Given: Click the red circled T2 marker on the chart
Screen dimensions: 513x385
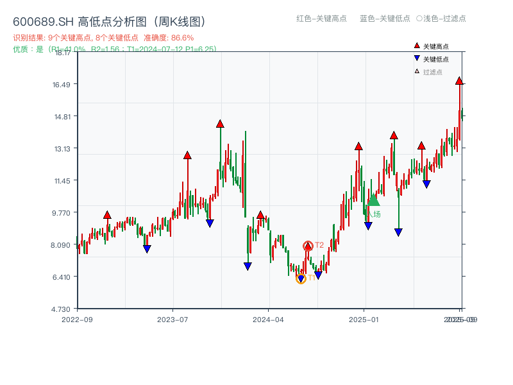Looking at the screenshot, I should [308, 244].
